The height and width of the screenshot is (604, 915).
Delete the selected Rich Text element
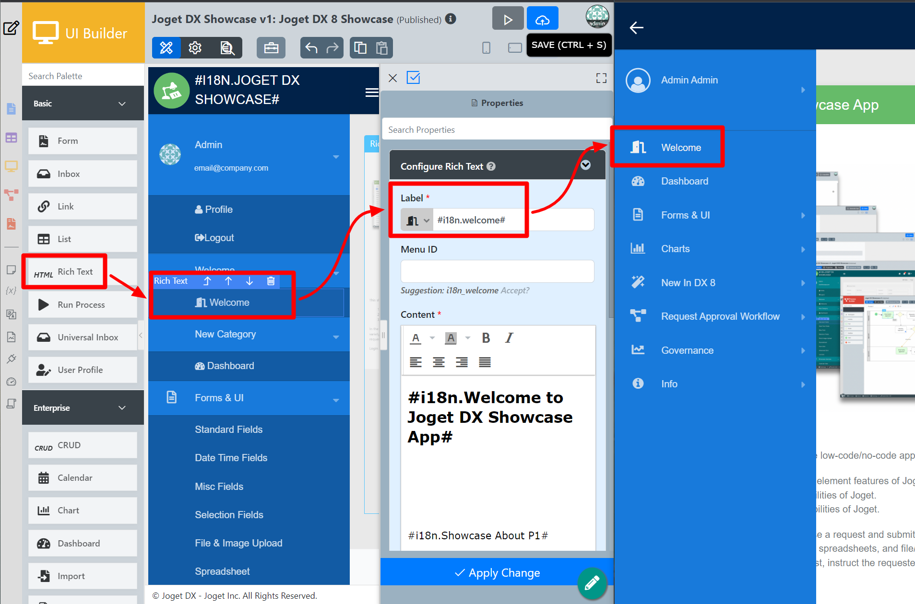point(271,281)
